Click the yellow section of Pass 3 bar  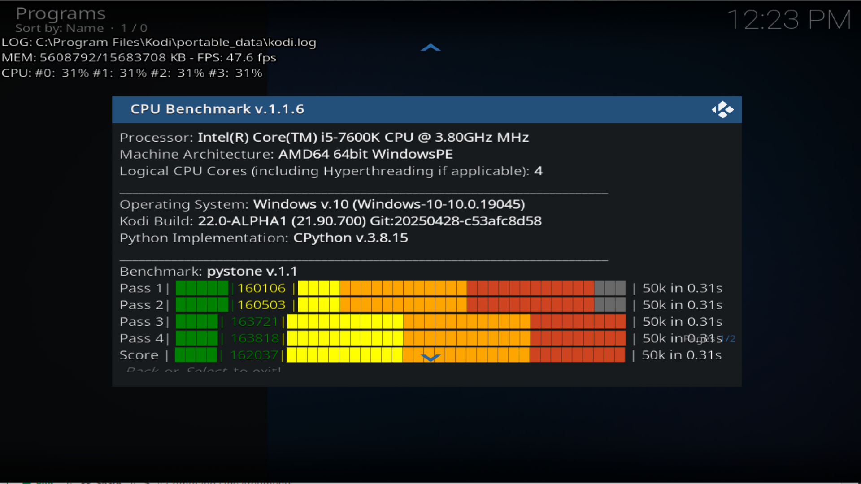(x=345, y=322)
